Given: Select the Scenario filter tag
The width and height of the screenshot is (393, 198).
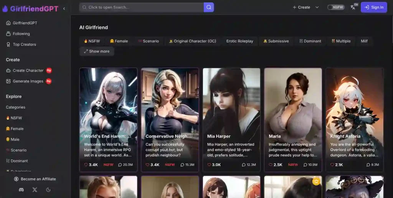Looking at the screenshot, I should [x=149, y=41].
